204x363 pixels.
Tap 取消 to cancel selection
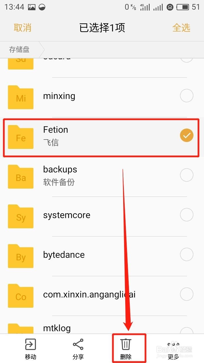coord(22,28)
